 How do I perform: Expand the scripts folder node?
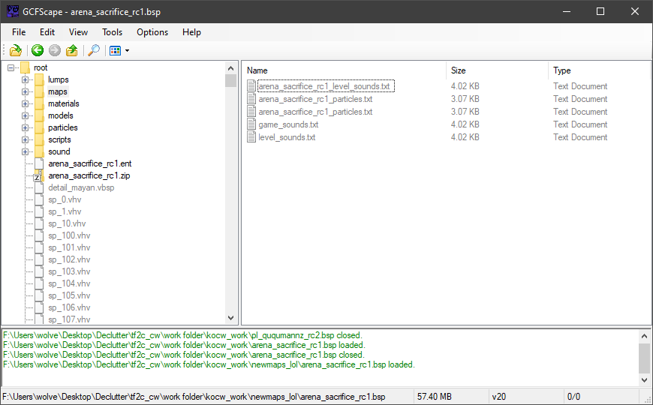click(25, 139)
